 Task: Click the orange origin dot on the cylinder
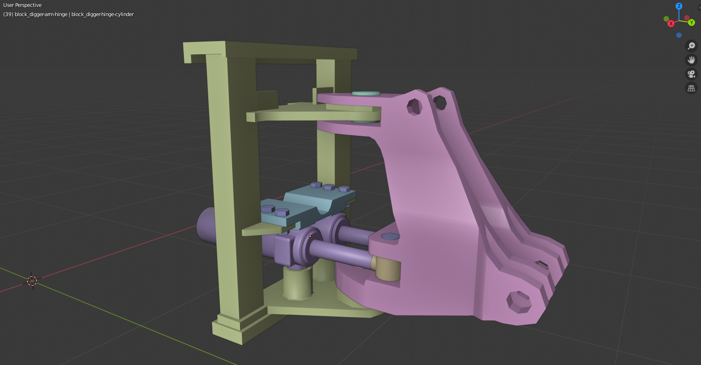click(310, 236)
